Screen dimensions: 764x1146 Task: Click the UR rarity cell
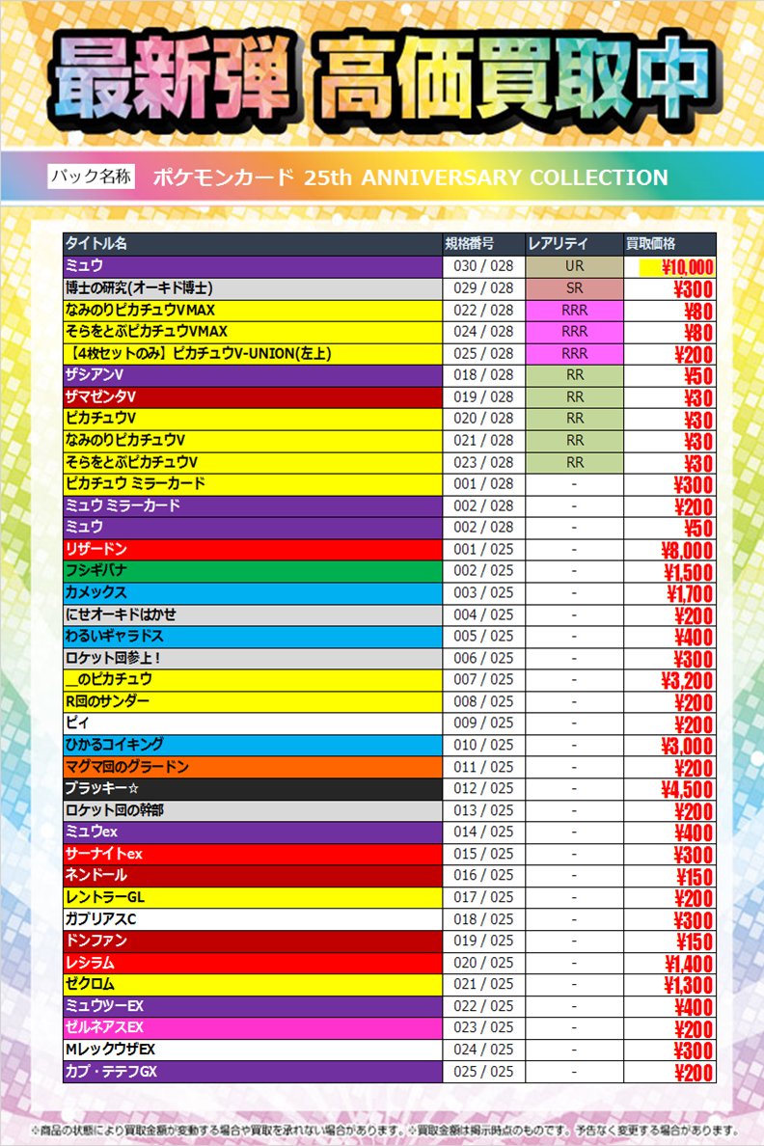[x=575, y=266]
